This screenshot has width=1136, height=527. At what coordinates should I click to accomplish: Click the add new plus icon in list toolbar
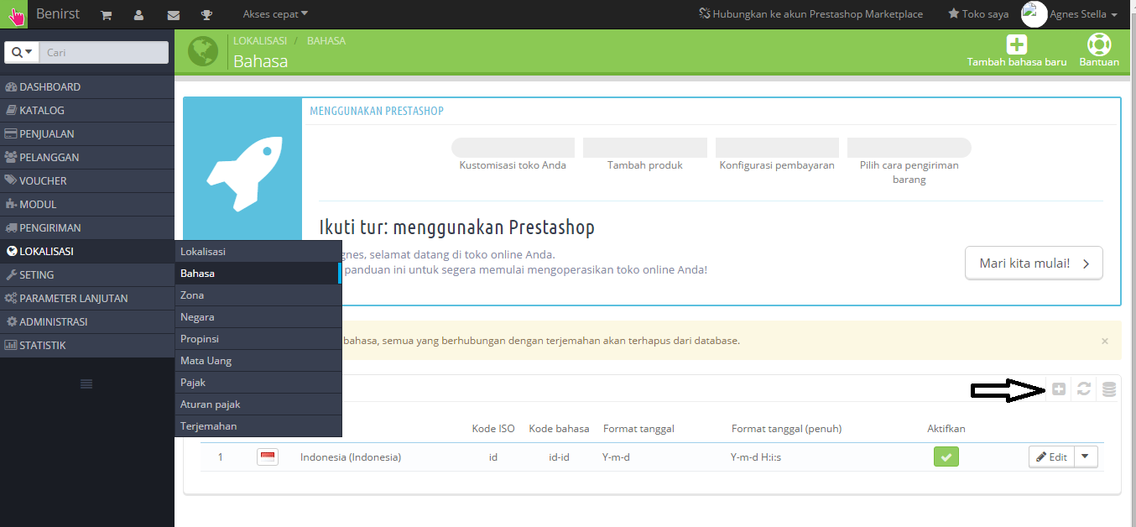1059,389
